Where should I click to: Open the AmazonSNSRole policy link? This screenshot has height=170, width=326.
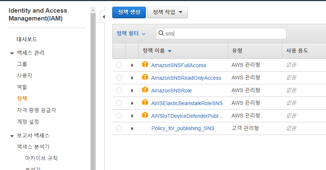(171, 91)
